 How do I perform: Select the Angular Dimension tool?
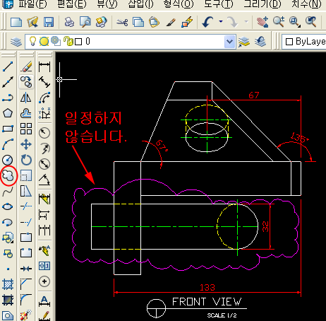point(44,180)
